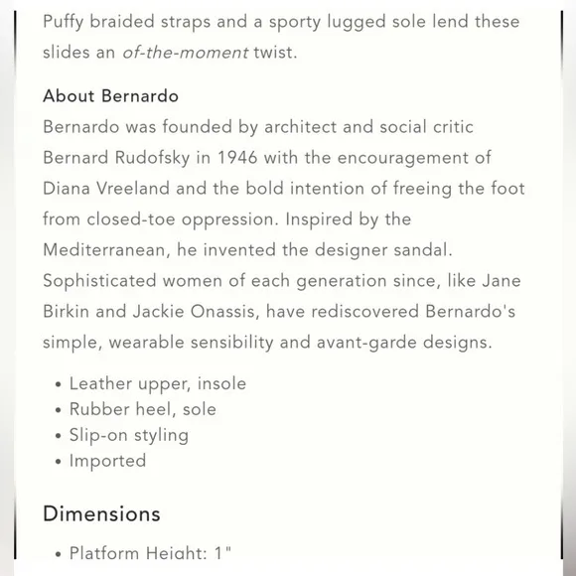Screen dimensions: 576x576
Task: Click the About Bernardo heading
Action: (x=110, y=96)
